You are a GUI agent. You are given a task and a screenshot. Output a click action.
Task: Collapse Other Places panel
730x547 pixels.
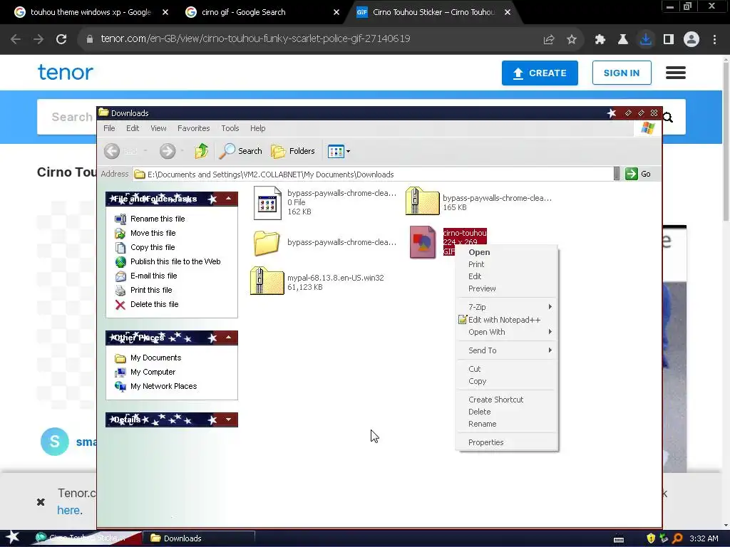tap(228, 338)
